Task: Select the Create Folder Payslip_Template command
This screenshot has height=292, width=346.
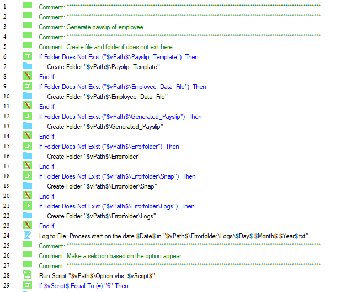Action: pyautogui.click(x=104, y=67)
